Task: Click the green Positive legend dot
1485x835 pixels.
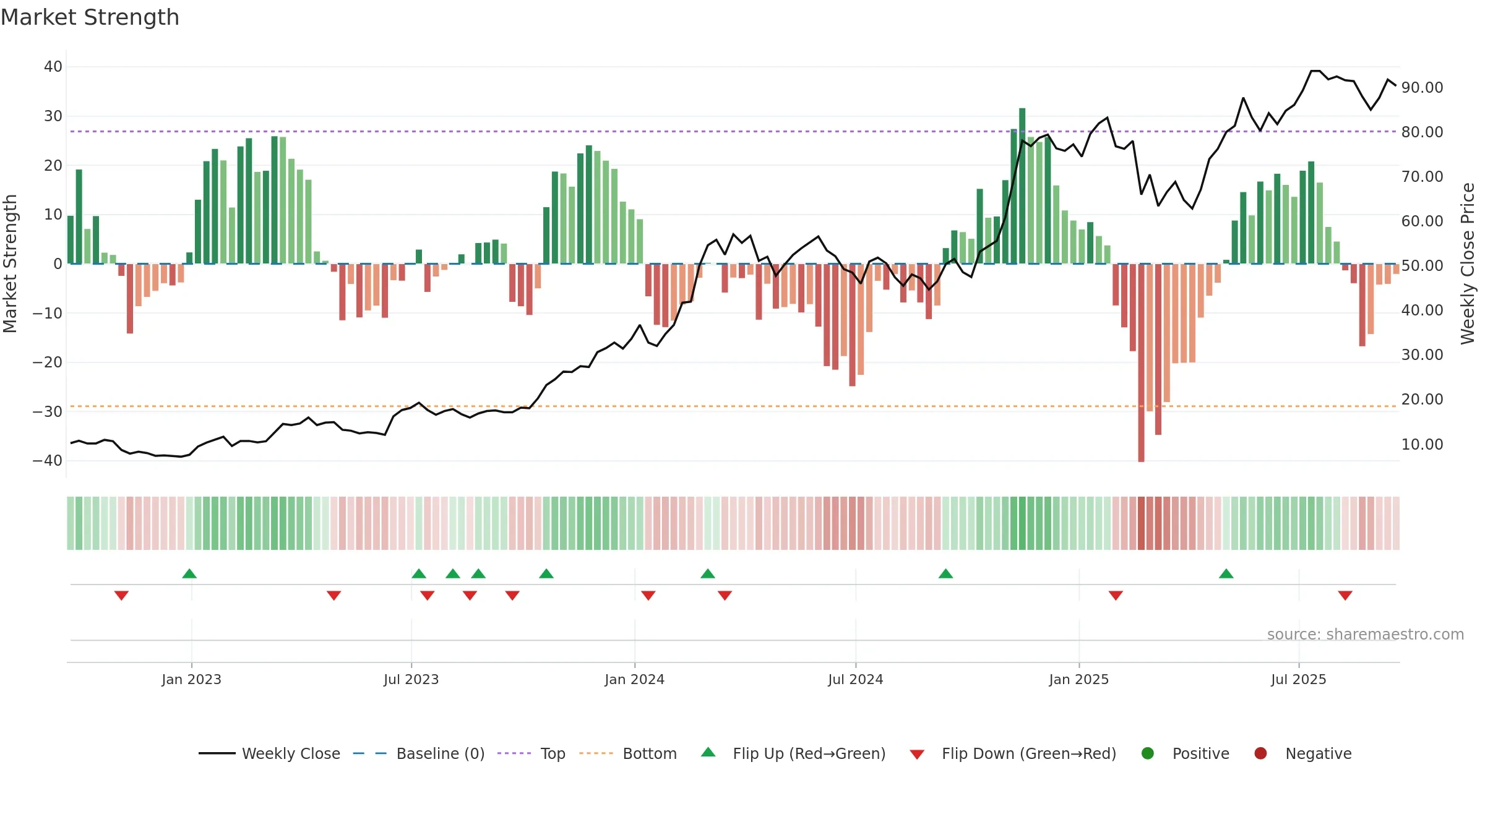Action: (1148, 753)
